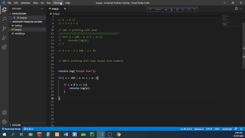
Task: Select loop.js in the project file tree
Action: click(18, 30)
